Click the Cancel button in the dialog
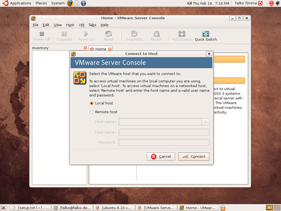This screenshot has width=281, height=211. pos(161,157)
